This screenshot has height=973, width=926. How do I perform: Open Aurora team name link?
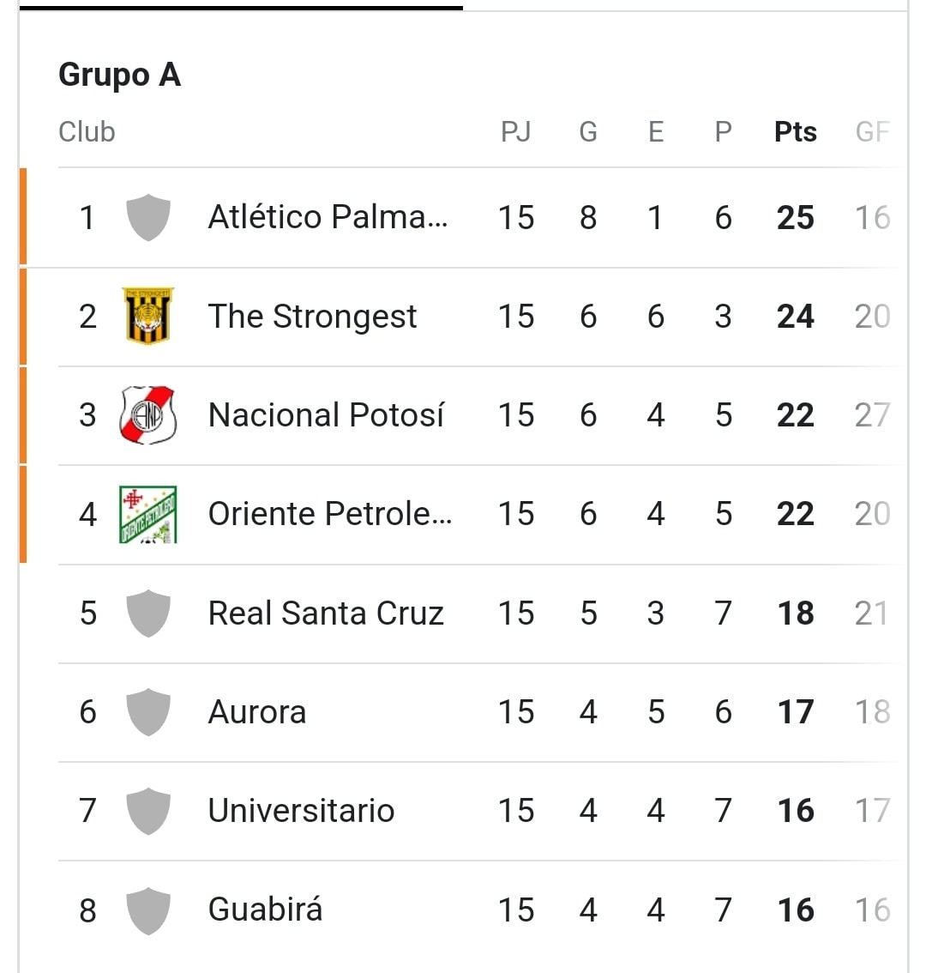[257, 712]
